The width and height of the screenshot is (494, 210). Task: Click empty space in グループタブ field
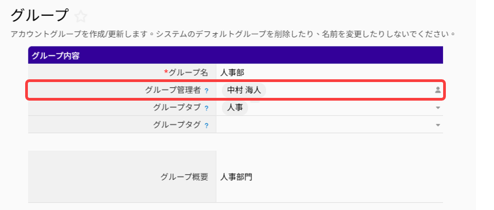(x=340, y=108)
